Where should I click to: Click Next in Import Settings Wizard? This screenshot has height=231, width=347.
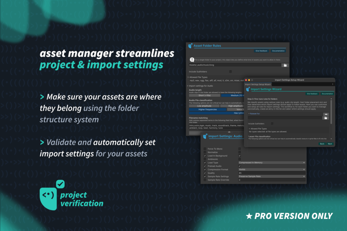[x=330, y=144]
